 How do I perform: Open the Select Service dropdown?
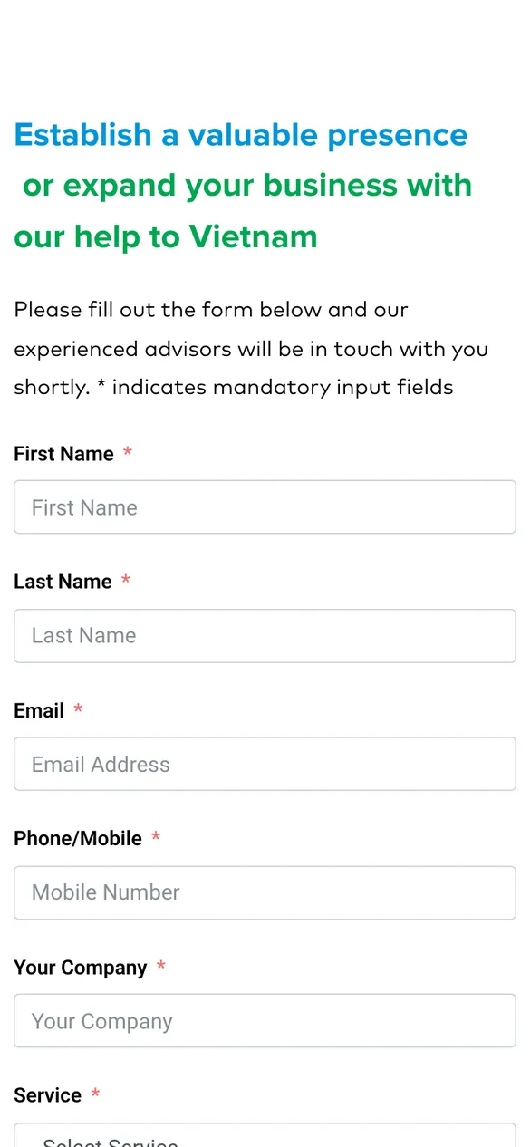tap(265, 1135)
